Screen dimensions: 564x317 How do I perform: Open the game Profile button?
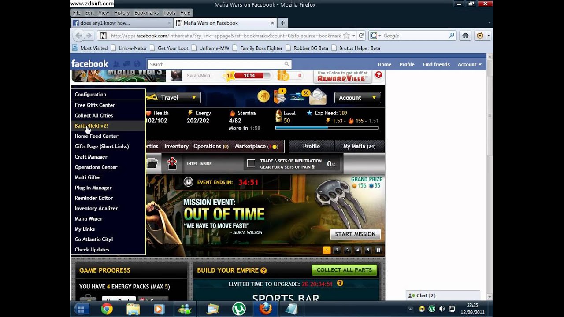tap(311, 146)
